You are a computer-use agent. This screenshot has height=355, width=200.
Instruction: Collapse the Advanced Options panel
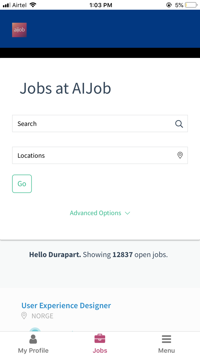(95, 213)
